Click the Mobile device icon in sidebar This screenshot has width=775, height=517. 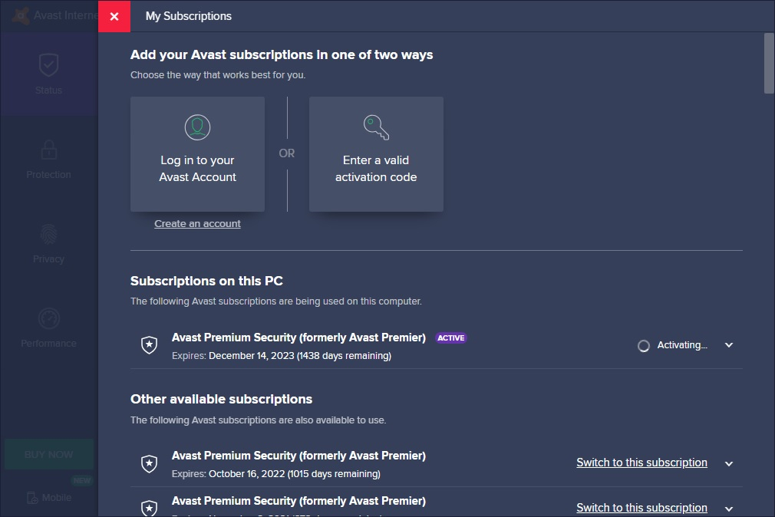(32, 498)
